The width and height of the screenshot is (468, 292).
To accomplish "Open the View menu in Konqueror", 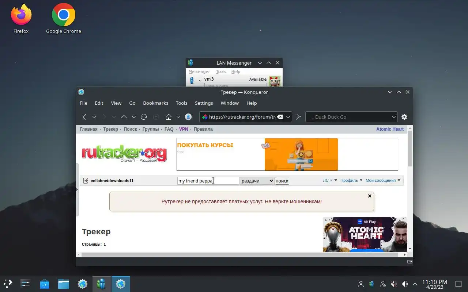I will (x=116, y=103).
